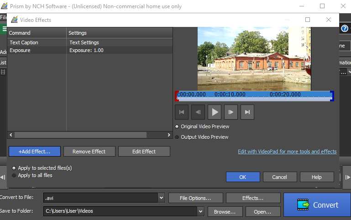Click the Settings column header

[120, 33]
